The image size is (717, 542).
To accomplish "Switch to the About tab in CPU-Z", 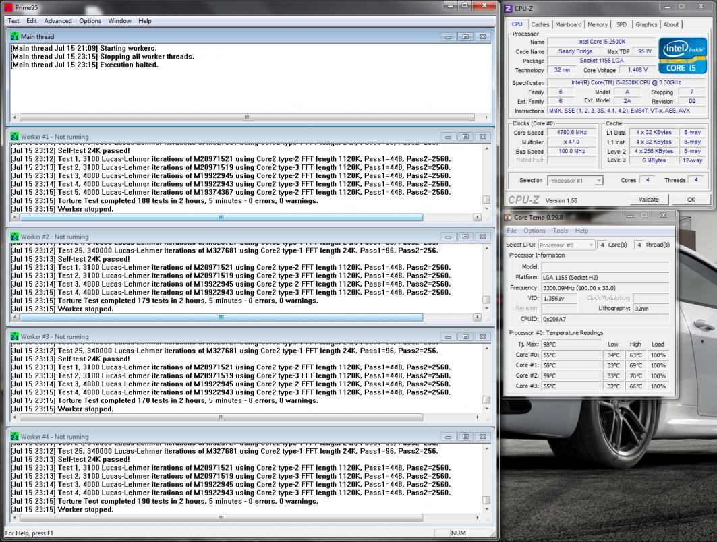I will (671, 24).
